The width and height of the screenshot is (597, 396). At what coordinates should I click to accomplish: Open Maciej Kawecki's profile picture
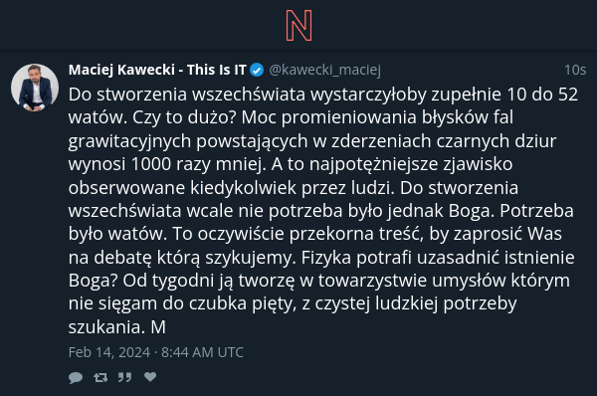pos(35,88)
